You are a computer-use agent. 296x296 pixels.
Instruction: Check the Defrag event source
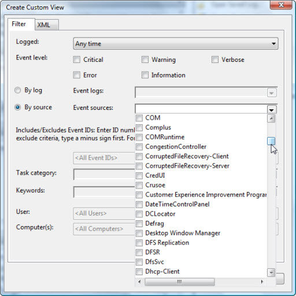[139, 224]
